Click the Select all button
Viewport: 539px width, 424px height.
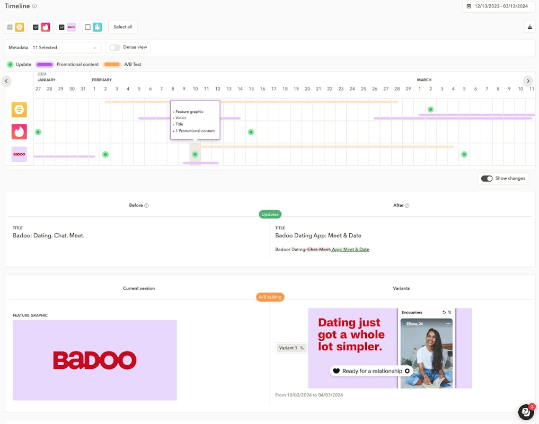pos(123,27)
